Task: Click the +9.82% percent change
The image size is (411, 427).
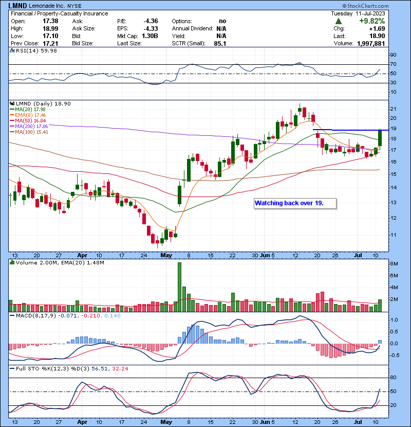Action: pos(372,21)
